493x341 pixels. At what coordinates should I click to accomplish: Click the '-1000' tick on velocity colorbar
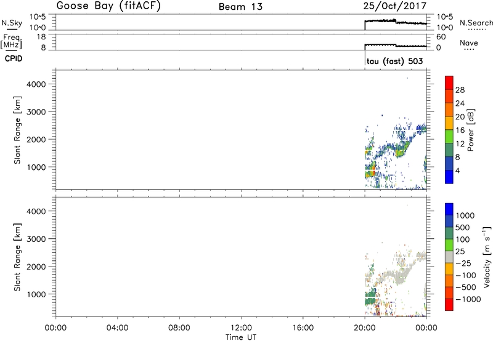(x=468, y=299)
